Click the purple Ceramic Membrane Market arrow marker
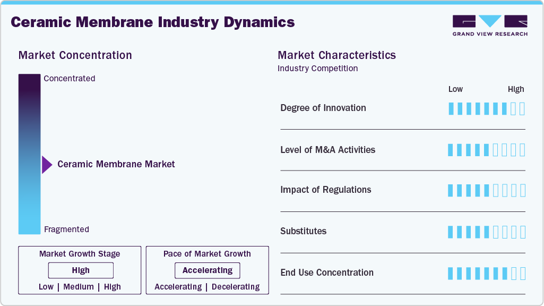The height and width of the screenshot is (306, 544). [x=47, y=165]
